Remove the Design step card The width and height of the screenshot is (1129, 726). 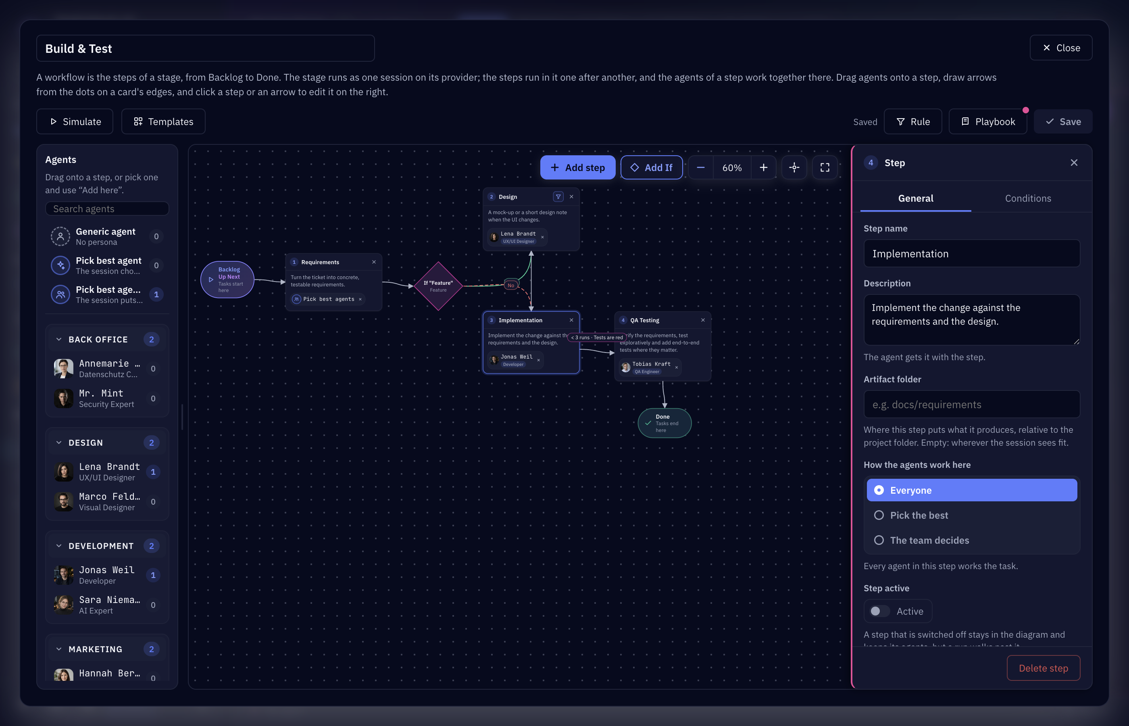click(x=571, y=196)
